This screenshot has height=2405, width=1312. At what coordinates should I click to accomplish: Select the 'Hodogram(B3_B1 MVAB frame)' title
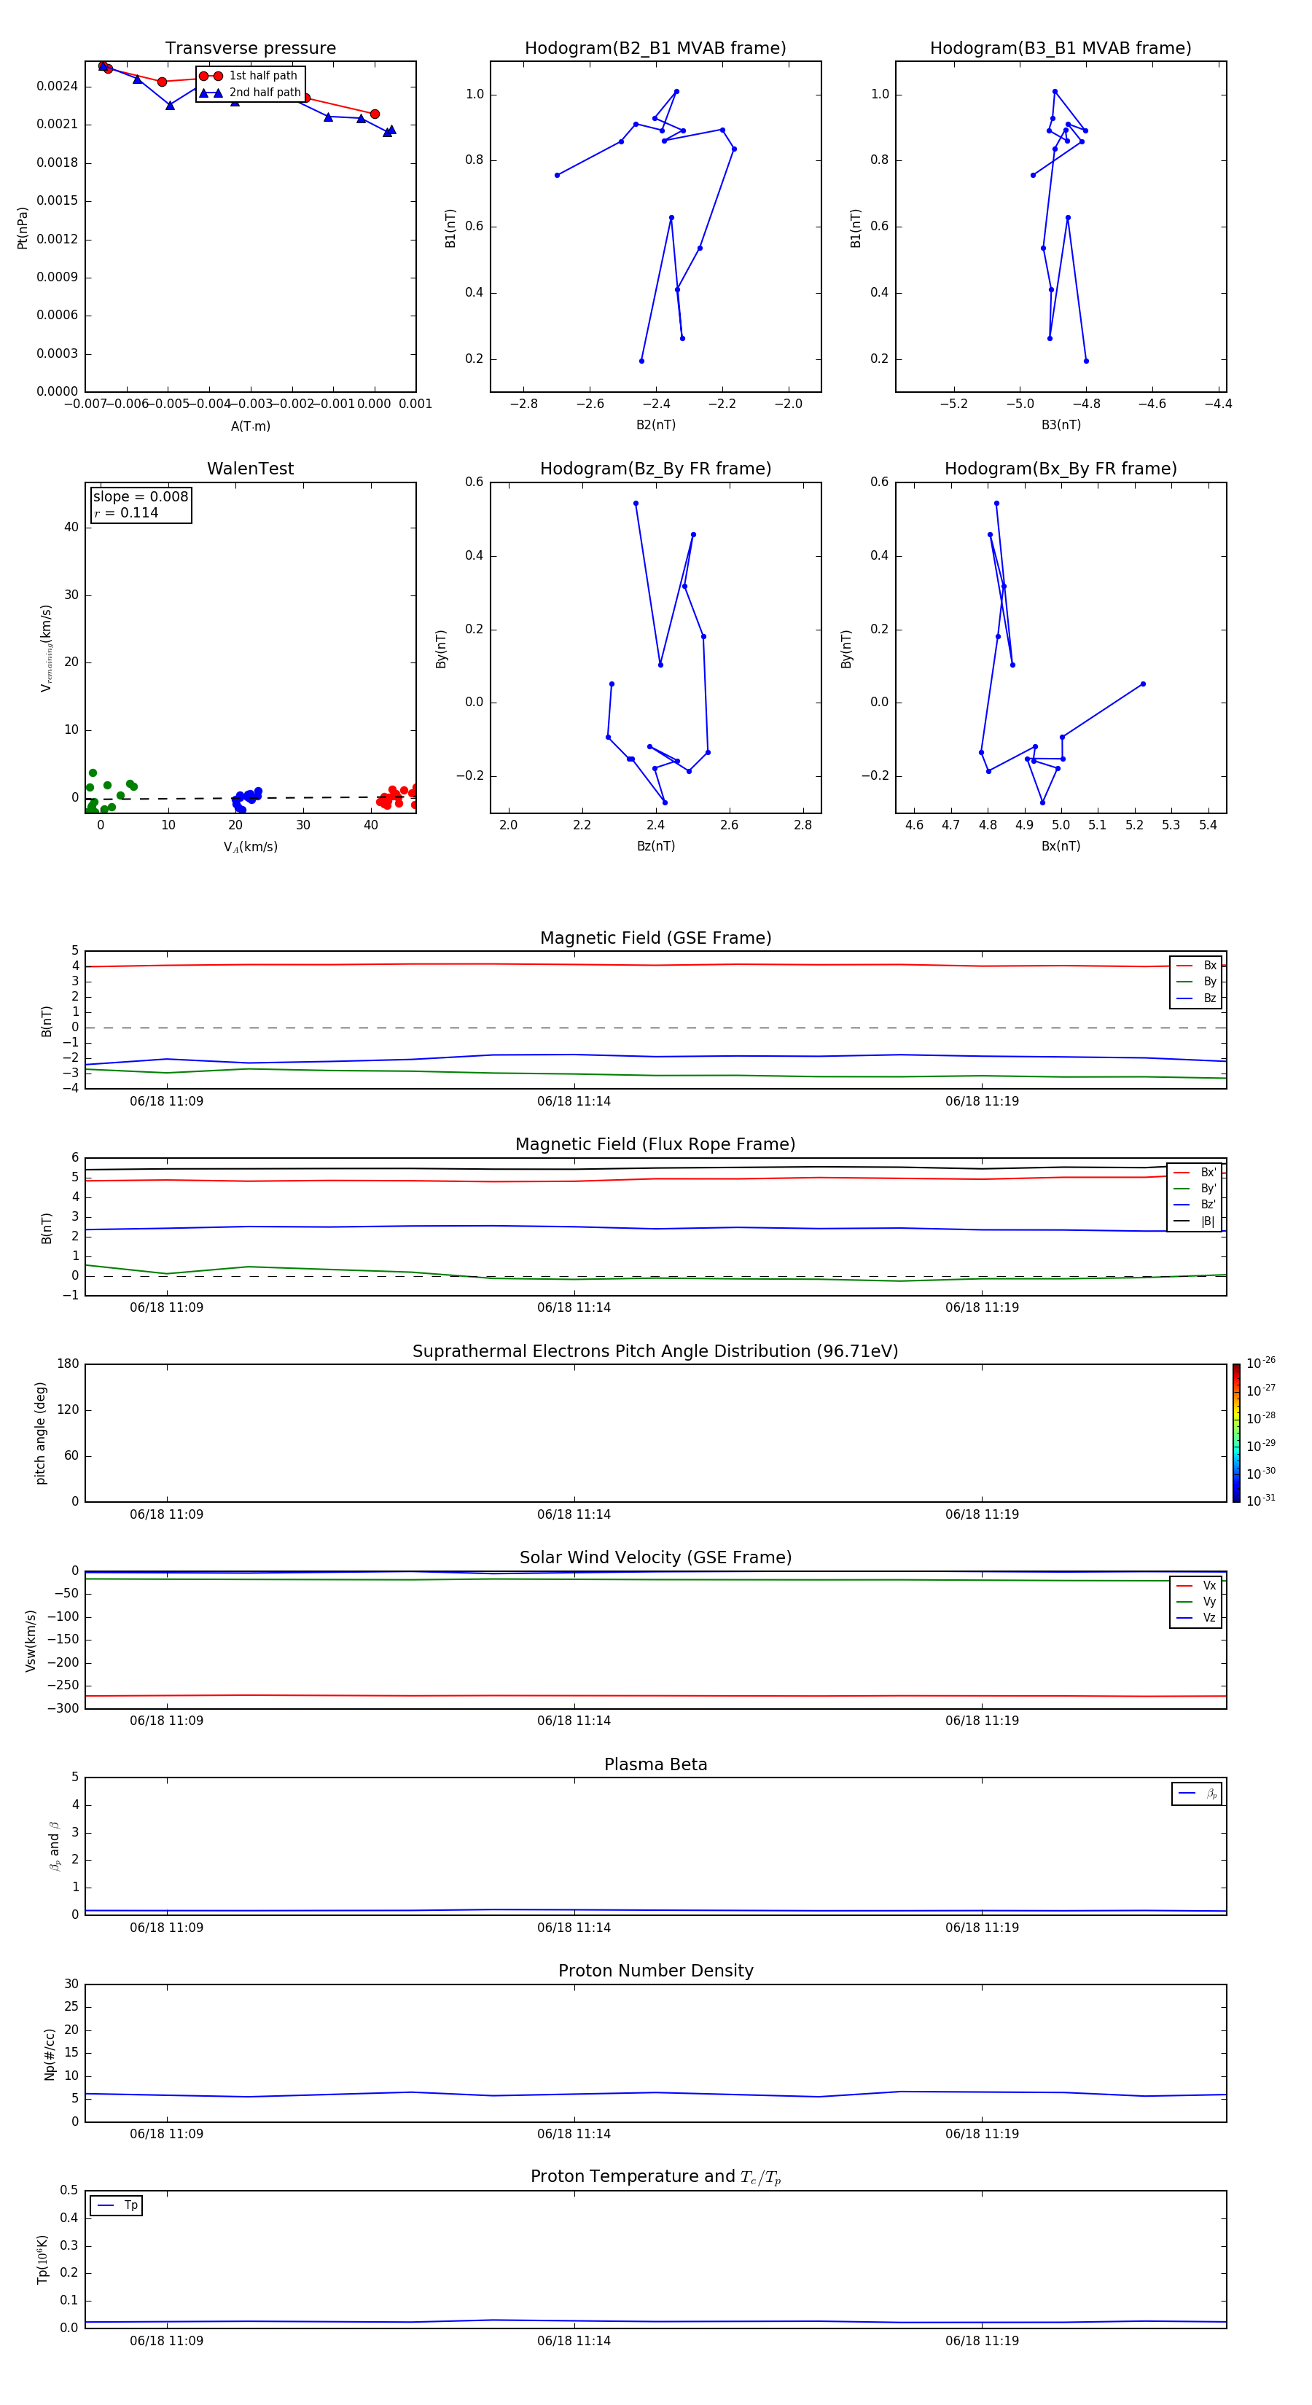point(1061,49)
